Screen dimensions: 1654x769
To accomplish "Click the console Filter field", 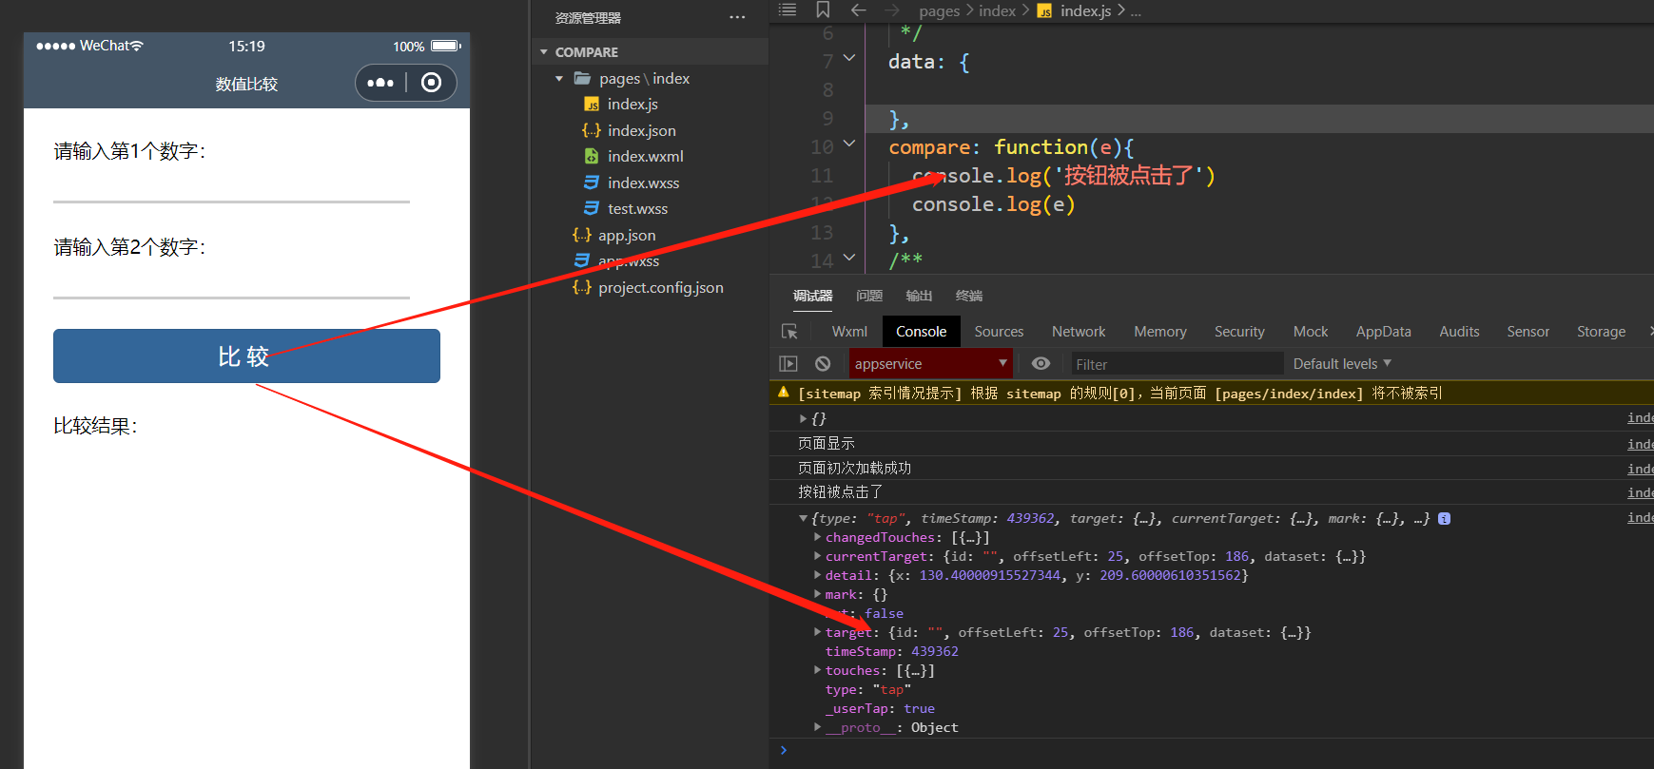I will [x=1177, y=364].
